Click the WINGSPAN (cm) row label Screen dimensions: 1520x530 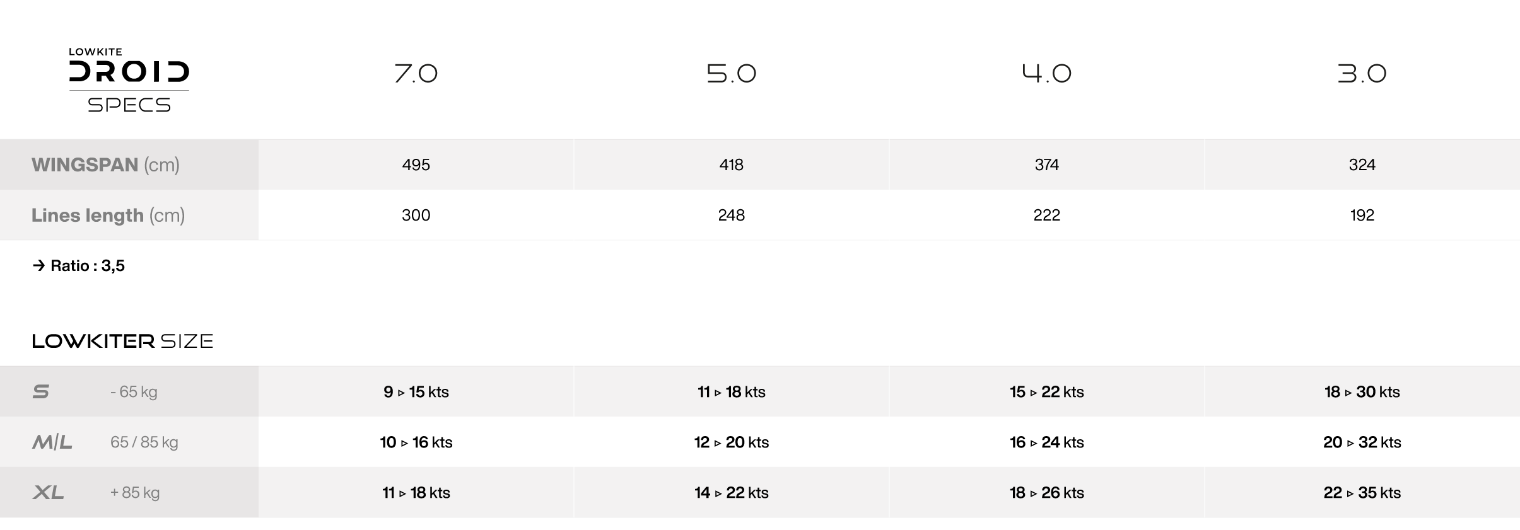tap(106, 165)
